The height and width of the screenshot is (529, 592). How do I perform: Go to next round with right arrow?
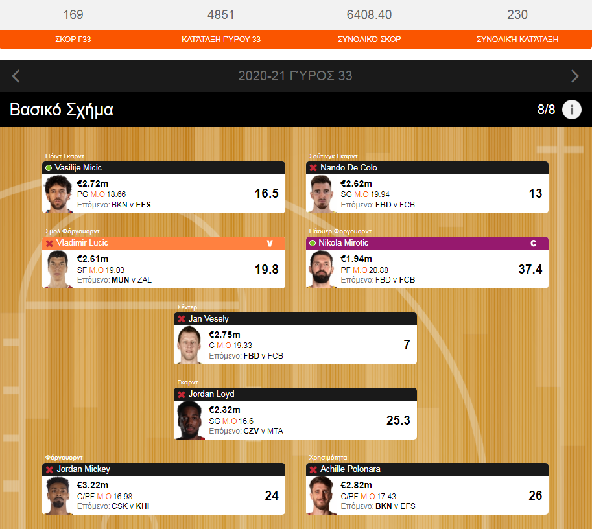pos(575,76)
